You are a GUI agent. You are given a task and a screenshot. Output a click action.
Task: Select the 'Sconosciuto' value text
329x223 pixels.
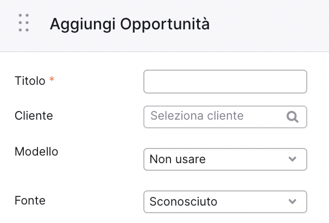pos(184,202)
